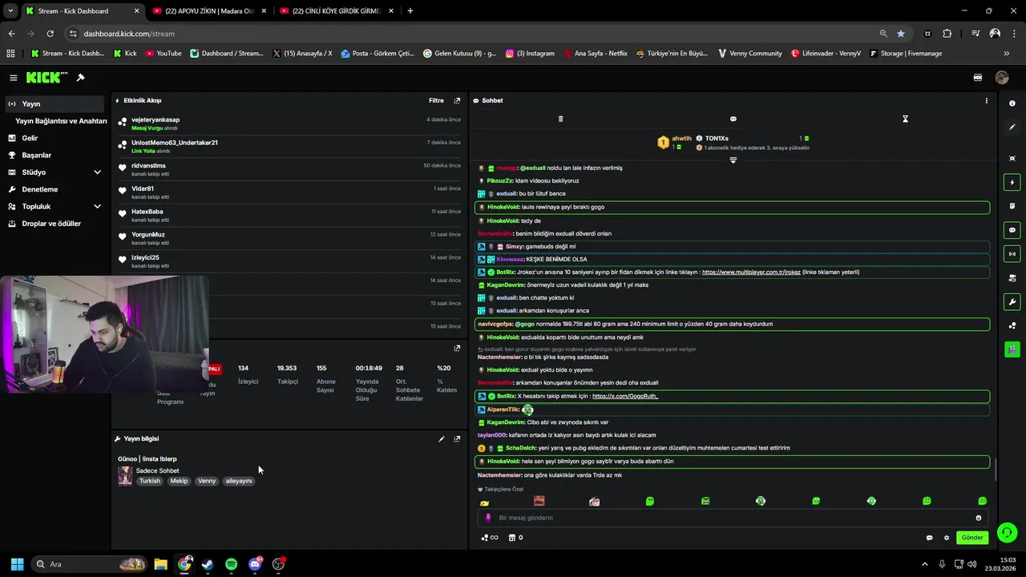Collapse the gift leaderboard arrow
This screenshot has height=577, width=1026.
(x=733, y=160)
